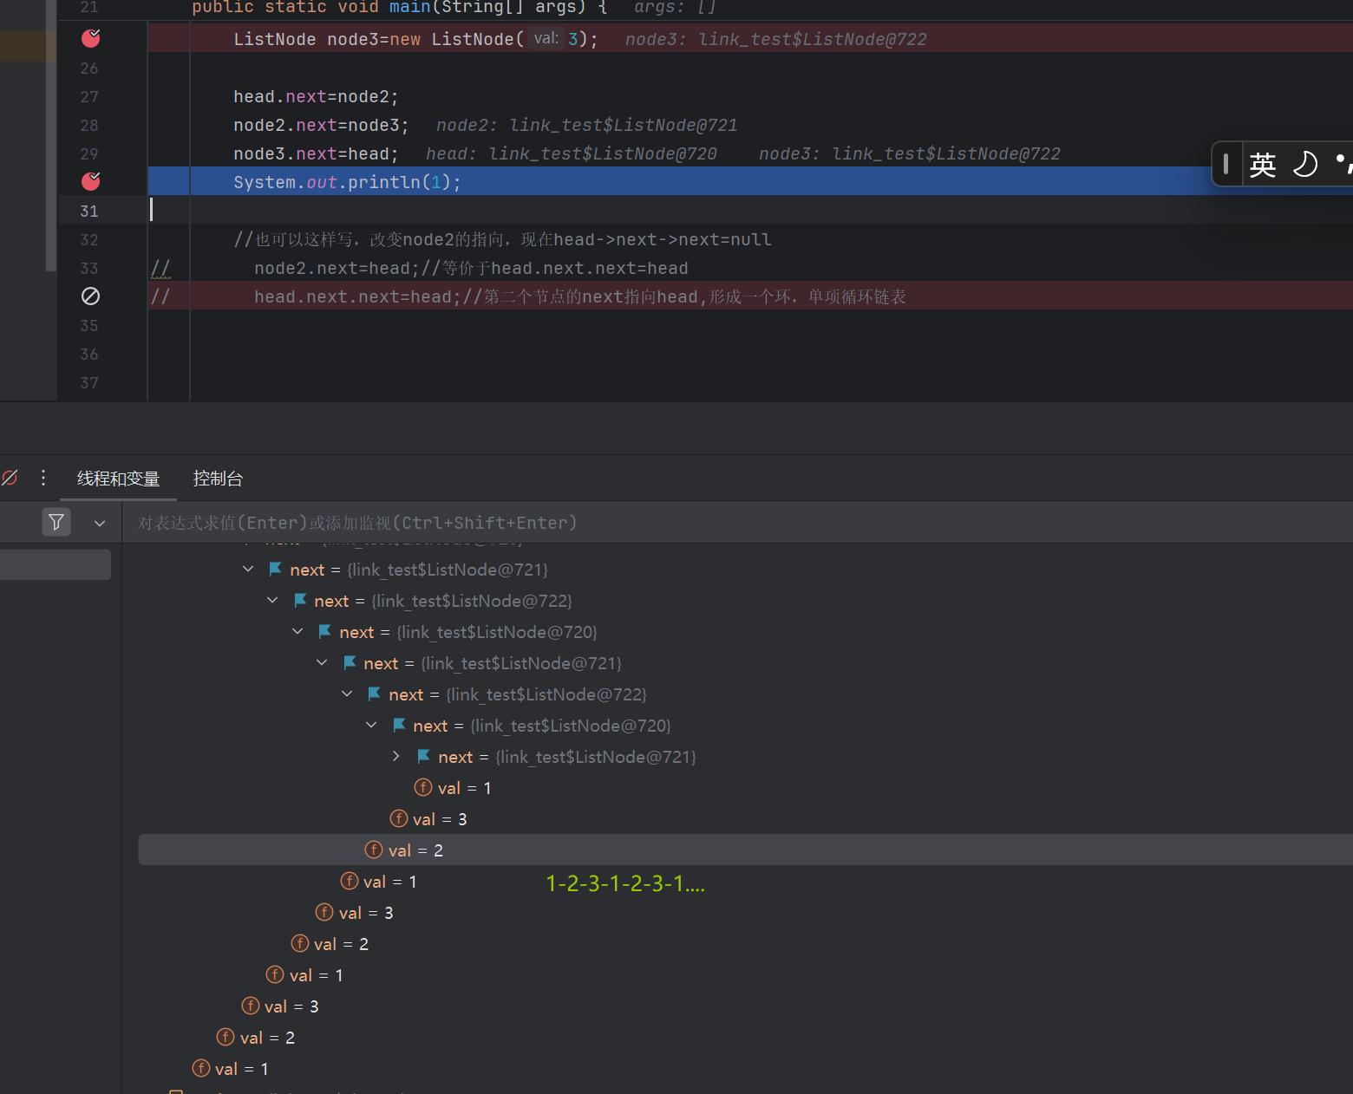The image size is (1353, 1094).
Task: Click the flag icon of the collapsed next node
Action: (x=424, y=757)
